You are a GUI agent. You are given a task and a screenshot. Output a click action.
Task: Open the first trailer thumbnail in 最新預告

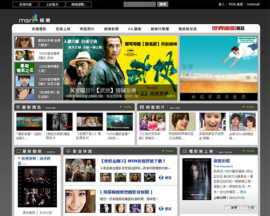click(x=29, y=122)
